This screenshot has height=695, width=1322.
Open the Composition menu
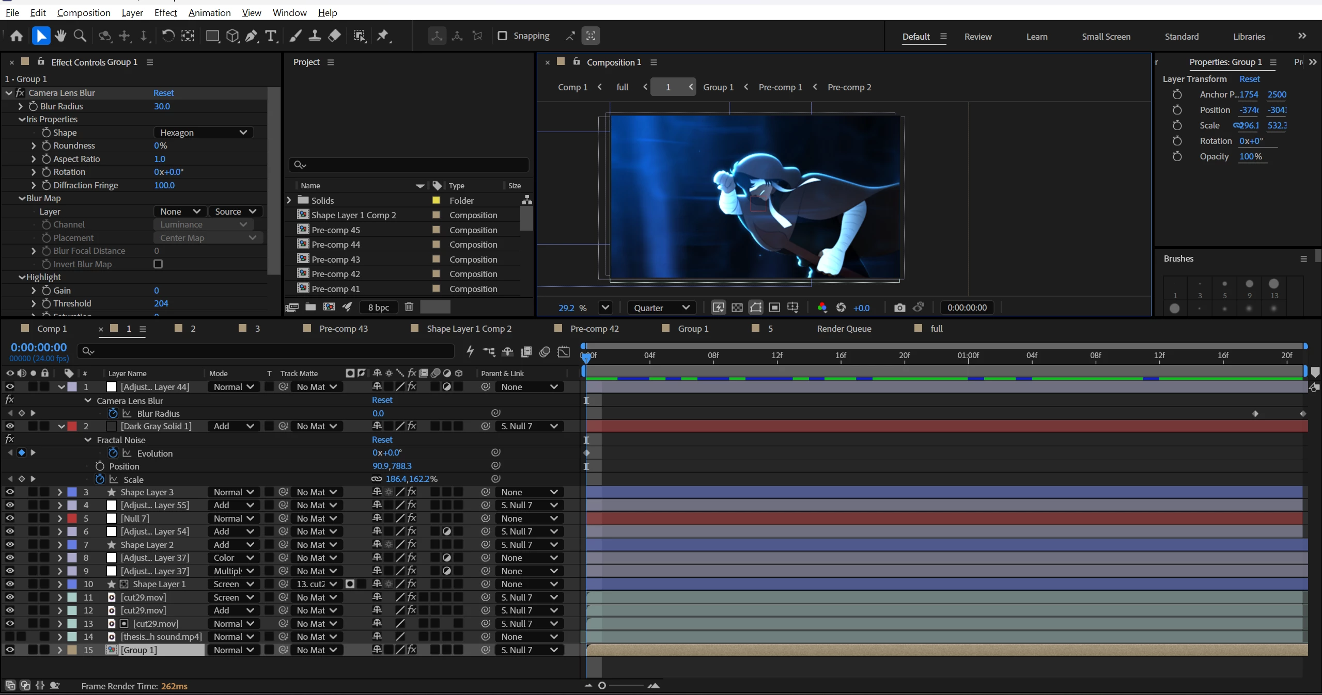84,12
